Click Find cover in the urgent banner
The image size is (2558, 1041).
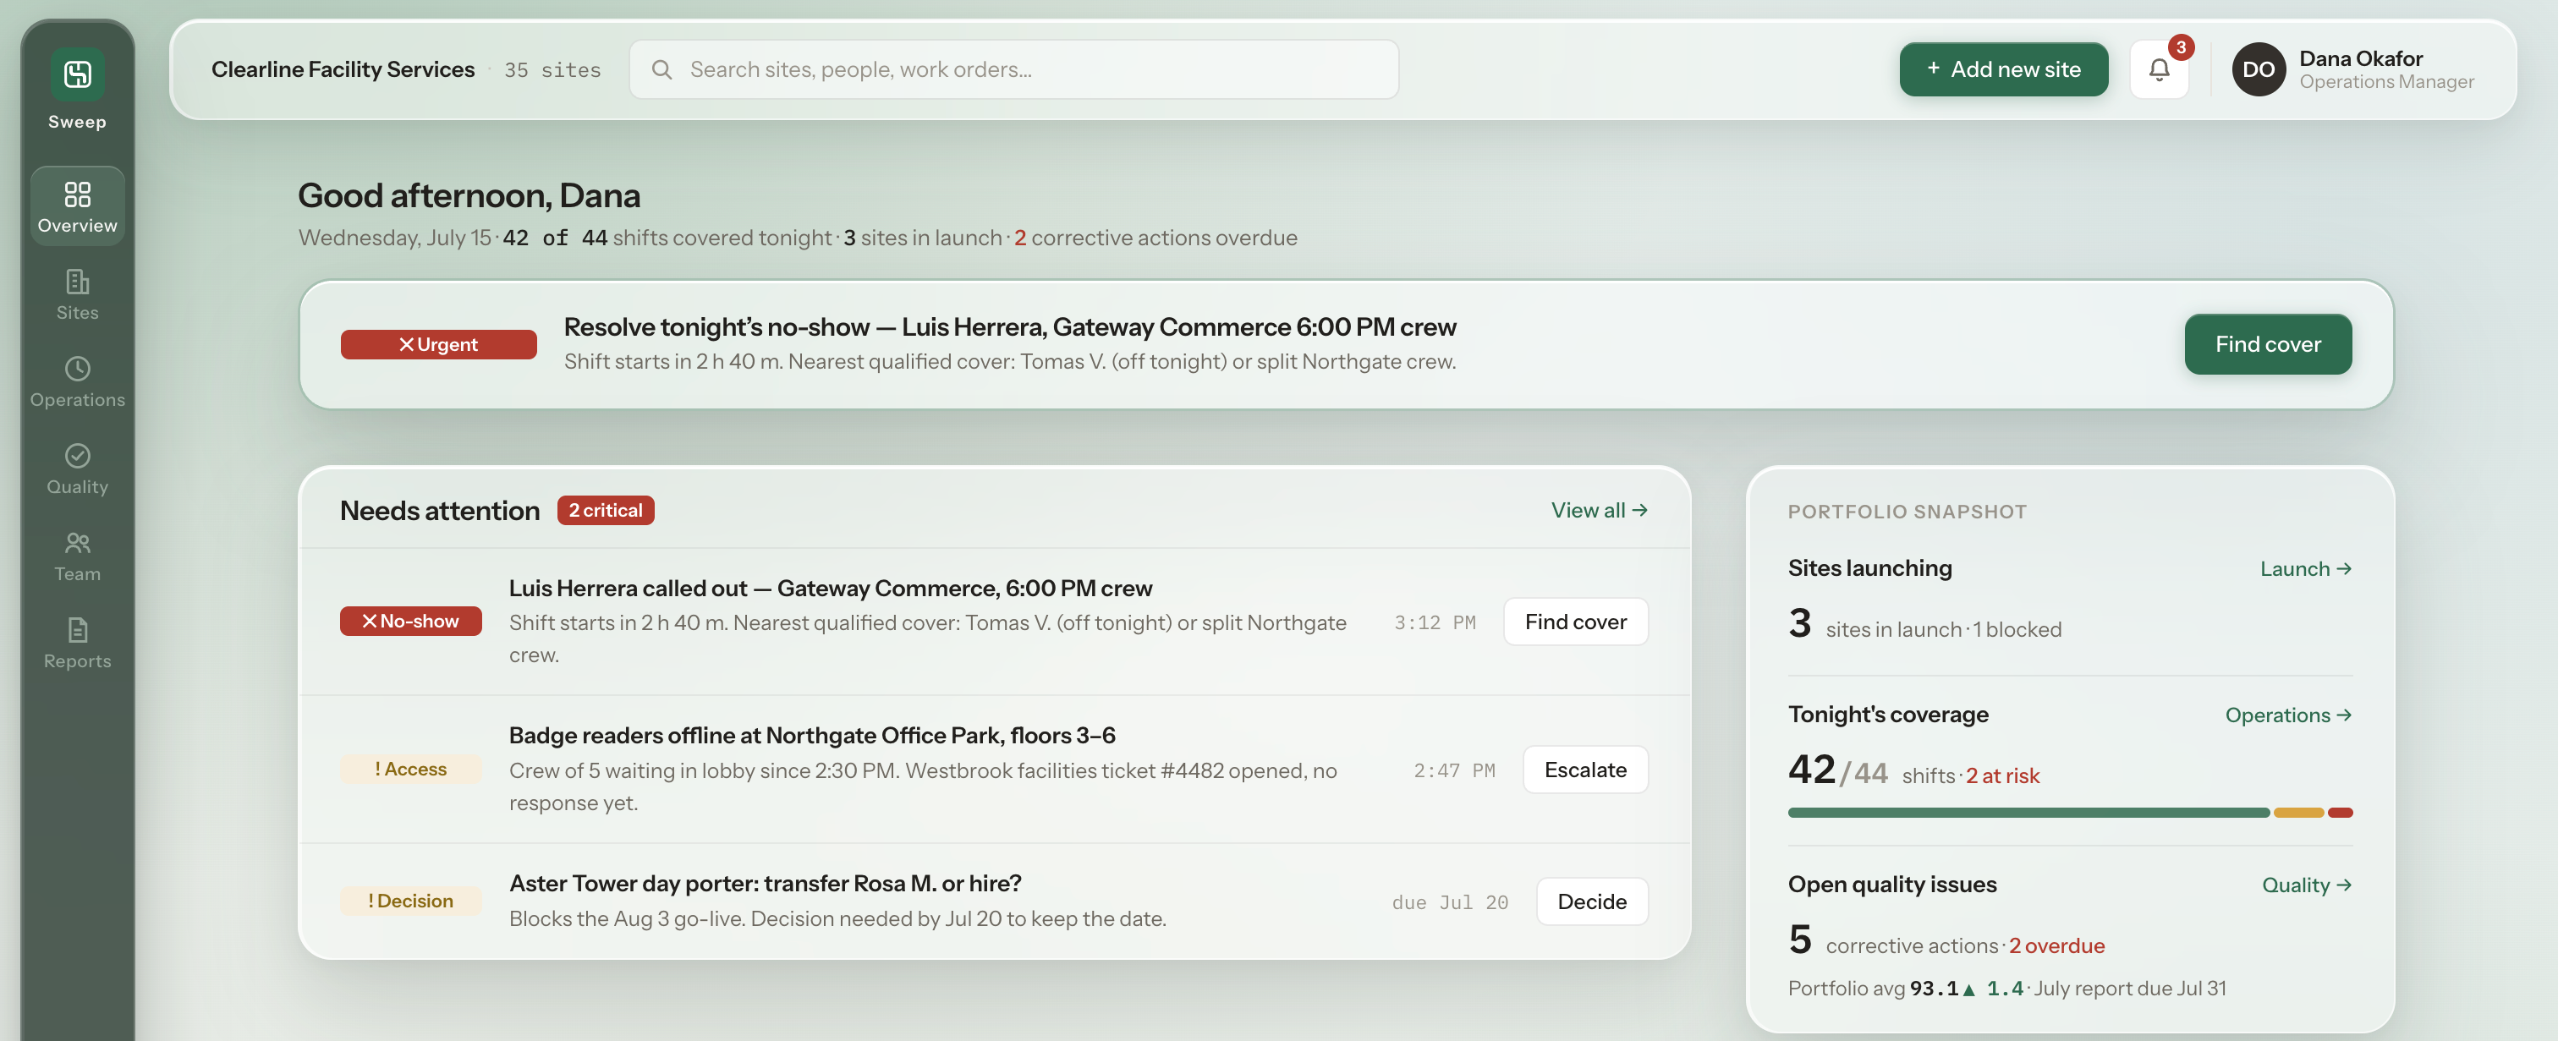click(x=2267, y=344)
